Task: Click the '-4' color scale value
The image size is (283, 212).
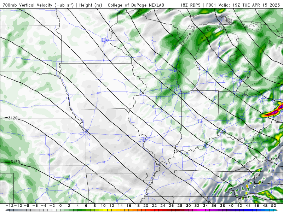Action: [44, 206]
